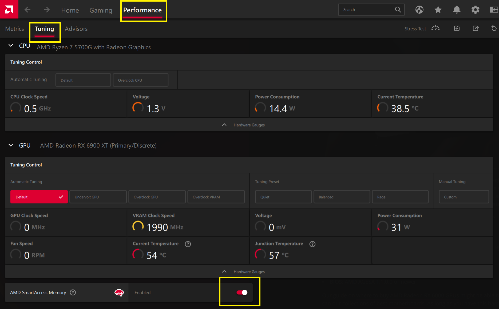
Task: Click the GPU Clock Speed 0 MHz value
Action: 34,227
